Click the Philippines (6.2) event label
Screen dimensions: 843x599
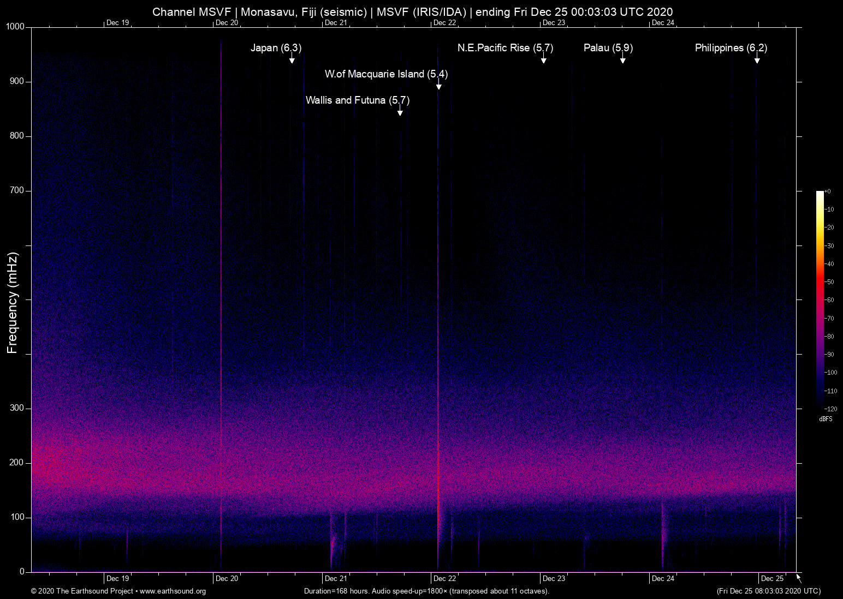coord(731,48)
